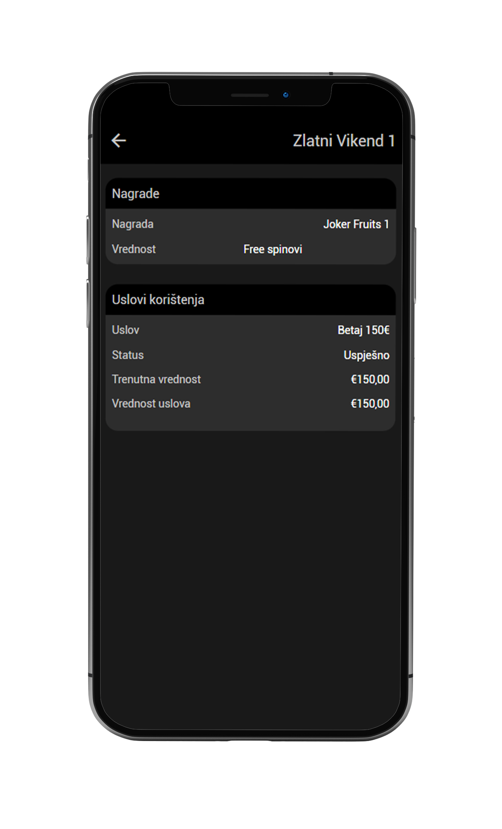Tap the Vrednost uslova €150,00 amount
502x829 pixels.
(x=370, y=404)
